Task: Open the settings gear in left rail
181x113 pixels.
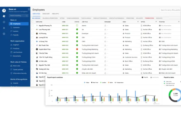Action: point(4,22)
